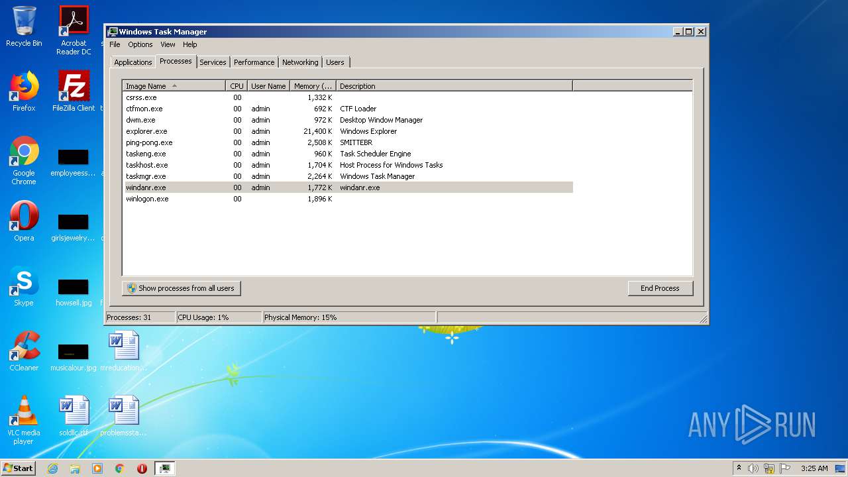
Task: Click the volume speaker tray icon
Action: [753, 468]
